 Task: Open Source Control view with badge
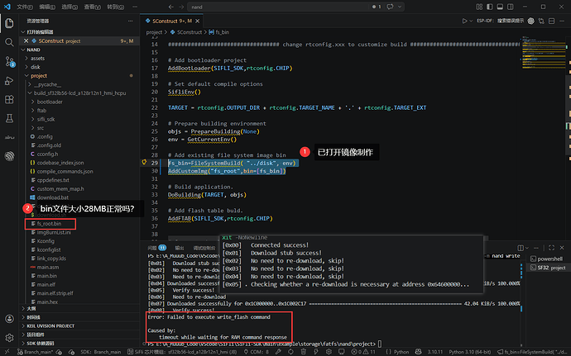click(x=9, y=60)
